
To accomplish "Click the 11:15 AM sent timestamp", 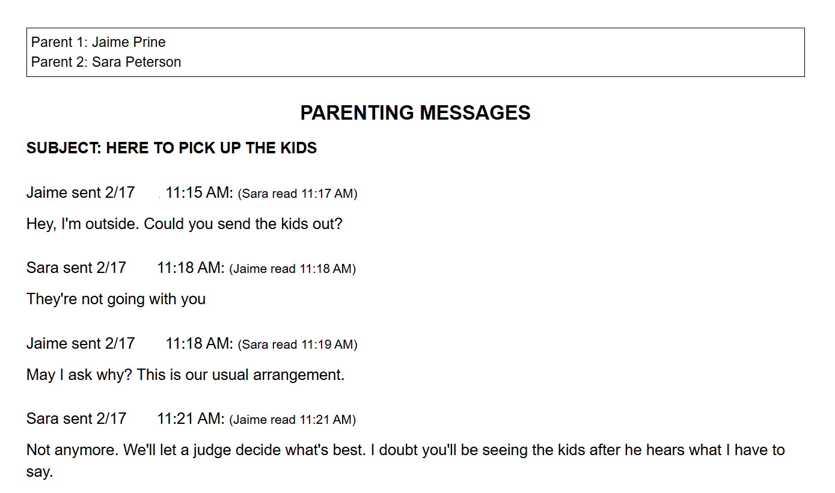I will tap(199, 193).
